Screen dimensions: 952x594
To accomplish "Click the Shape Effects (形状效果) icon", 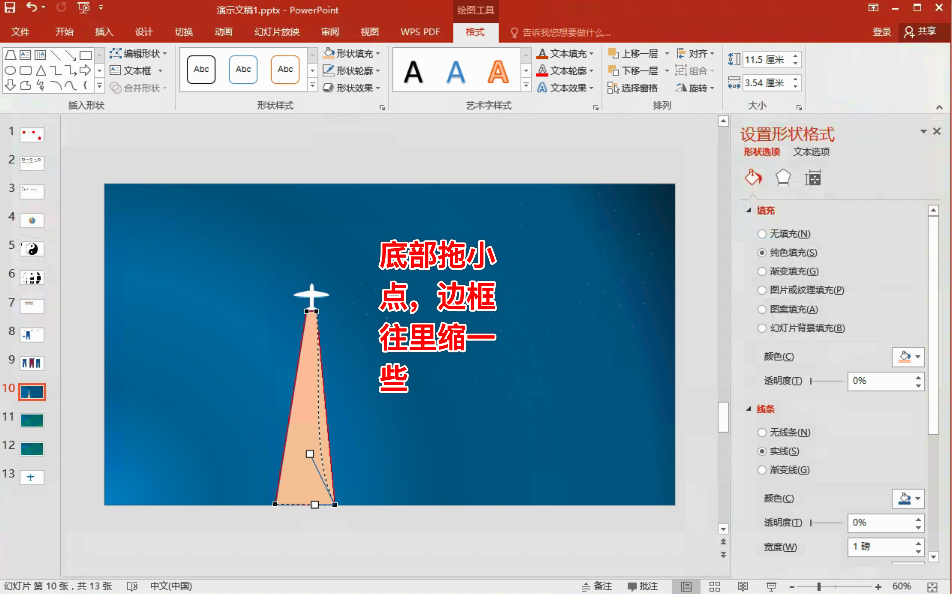I will coord(329,88).
